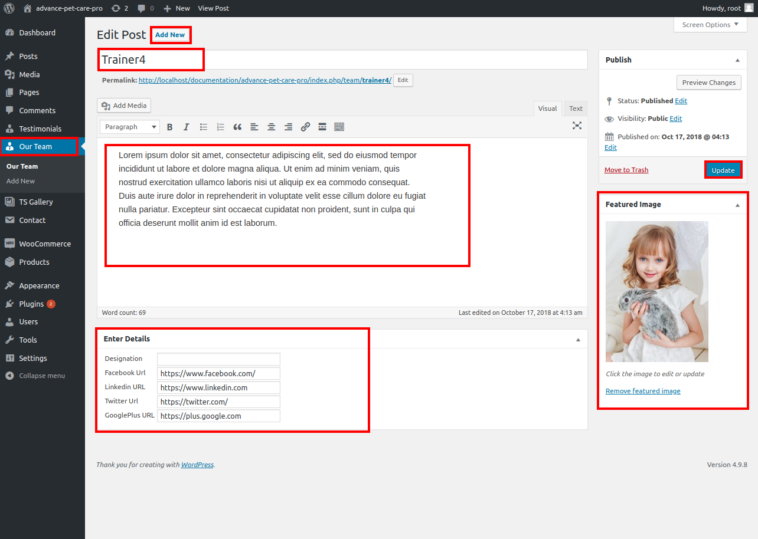Collapse the Featured Image panel
This screenshot has width=758, height=539.
pyautogui.click(x=737, y=205)
